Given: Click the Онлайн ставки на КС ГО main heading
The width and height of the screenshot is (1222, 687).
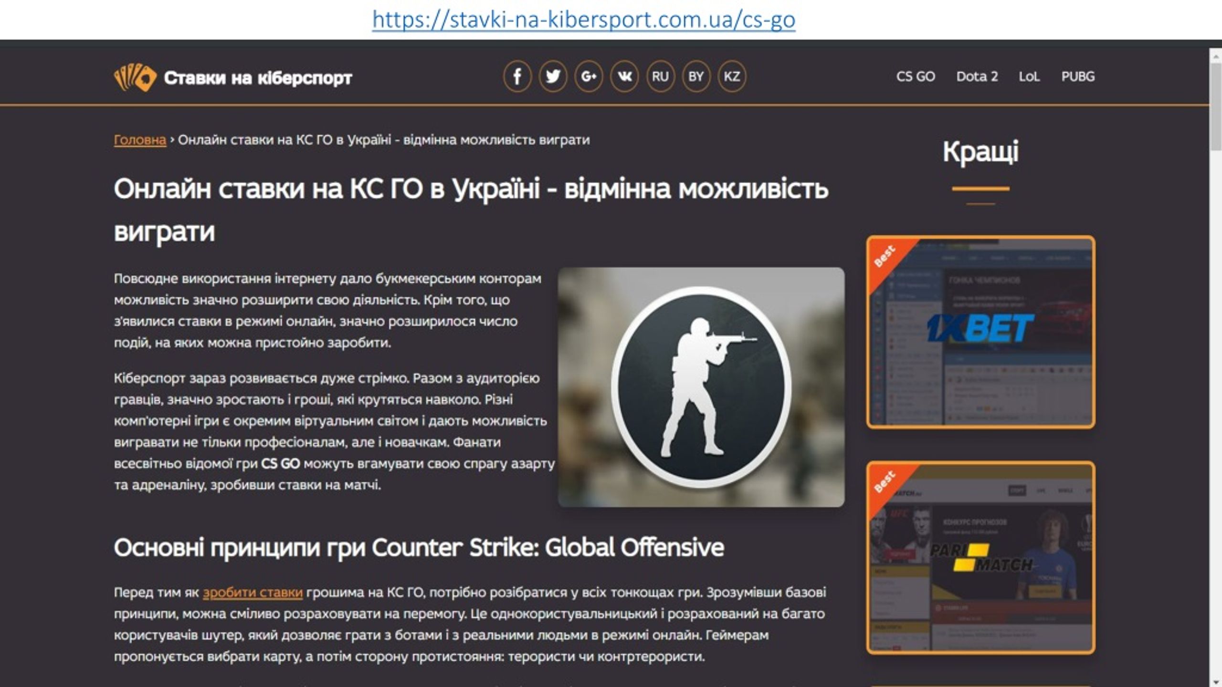Looking at the screenshot, I should pos(471,210).
